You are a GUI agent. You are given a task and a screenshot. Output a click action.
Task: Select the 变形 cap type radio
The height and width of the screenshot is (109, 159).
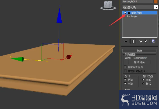pos(143,80)
